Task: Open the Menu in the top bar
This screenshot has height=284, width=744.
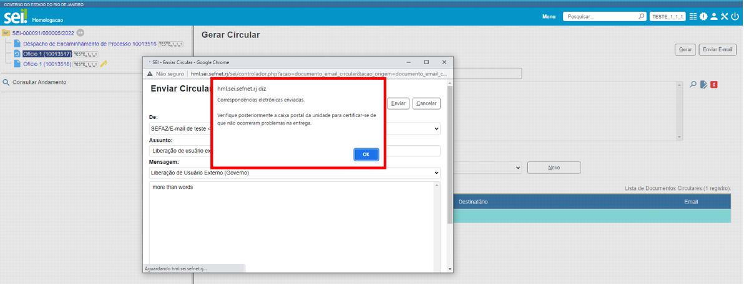Action: pos(549,17)
